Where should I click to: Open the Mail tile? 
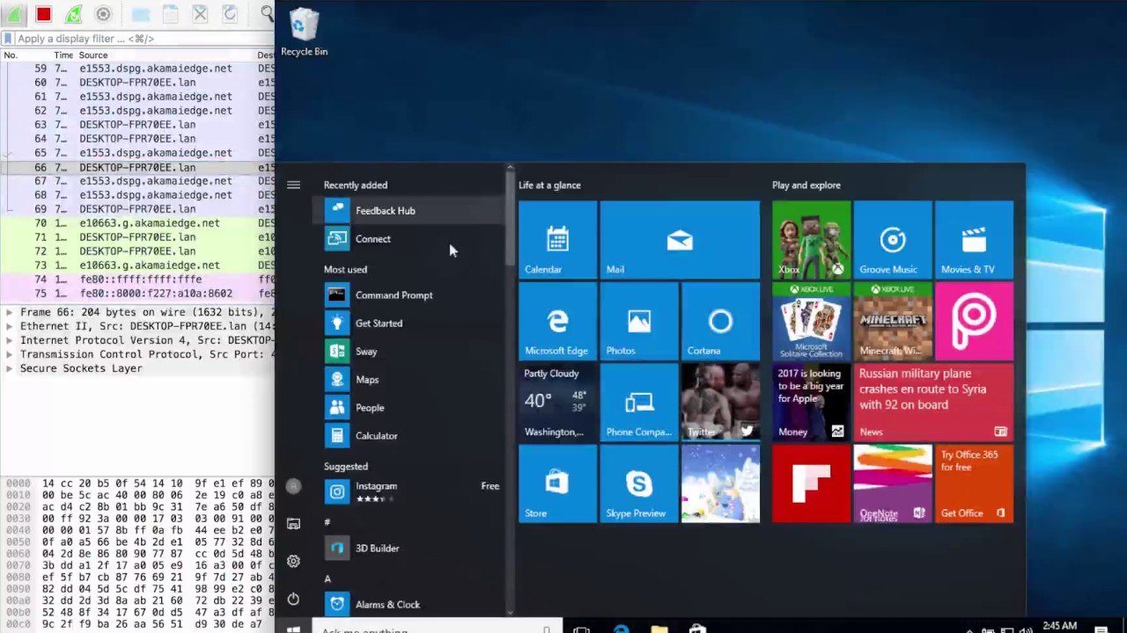pyautogui.click(x=680, y=239)
